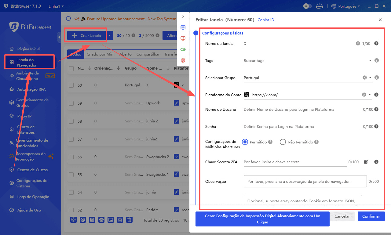The width and height of the screenshot is (391, 235).
Task: Clear the Nome da Janela field text
Action: pos(358,44)
